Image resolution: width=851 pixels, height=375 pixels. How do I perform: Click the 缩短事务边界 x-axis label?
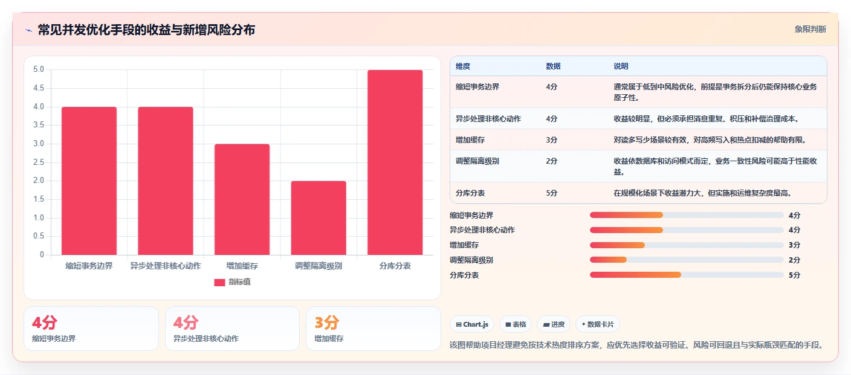coord(89,266)
